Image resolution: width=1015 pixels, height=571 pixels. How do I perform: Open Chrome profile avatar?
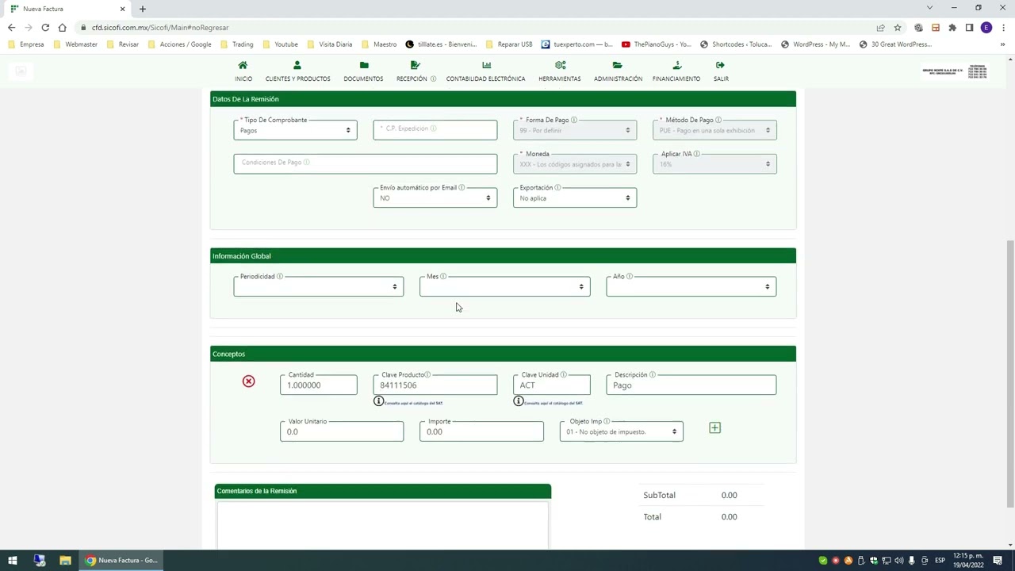986,28
